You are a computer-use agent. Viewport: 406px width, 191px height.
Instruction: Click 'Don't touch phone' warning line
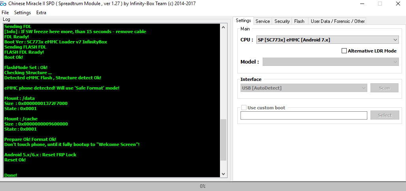72,144
